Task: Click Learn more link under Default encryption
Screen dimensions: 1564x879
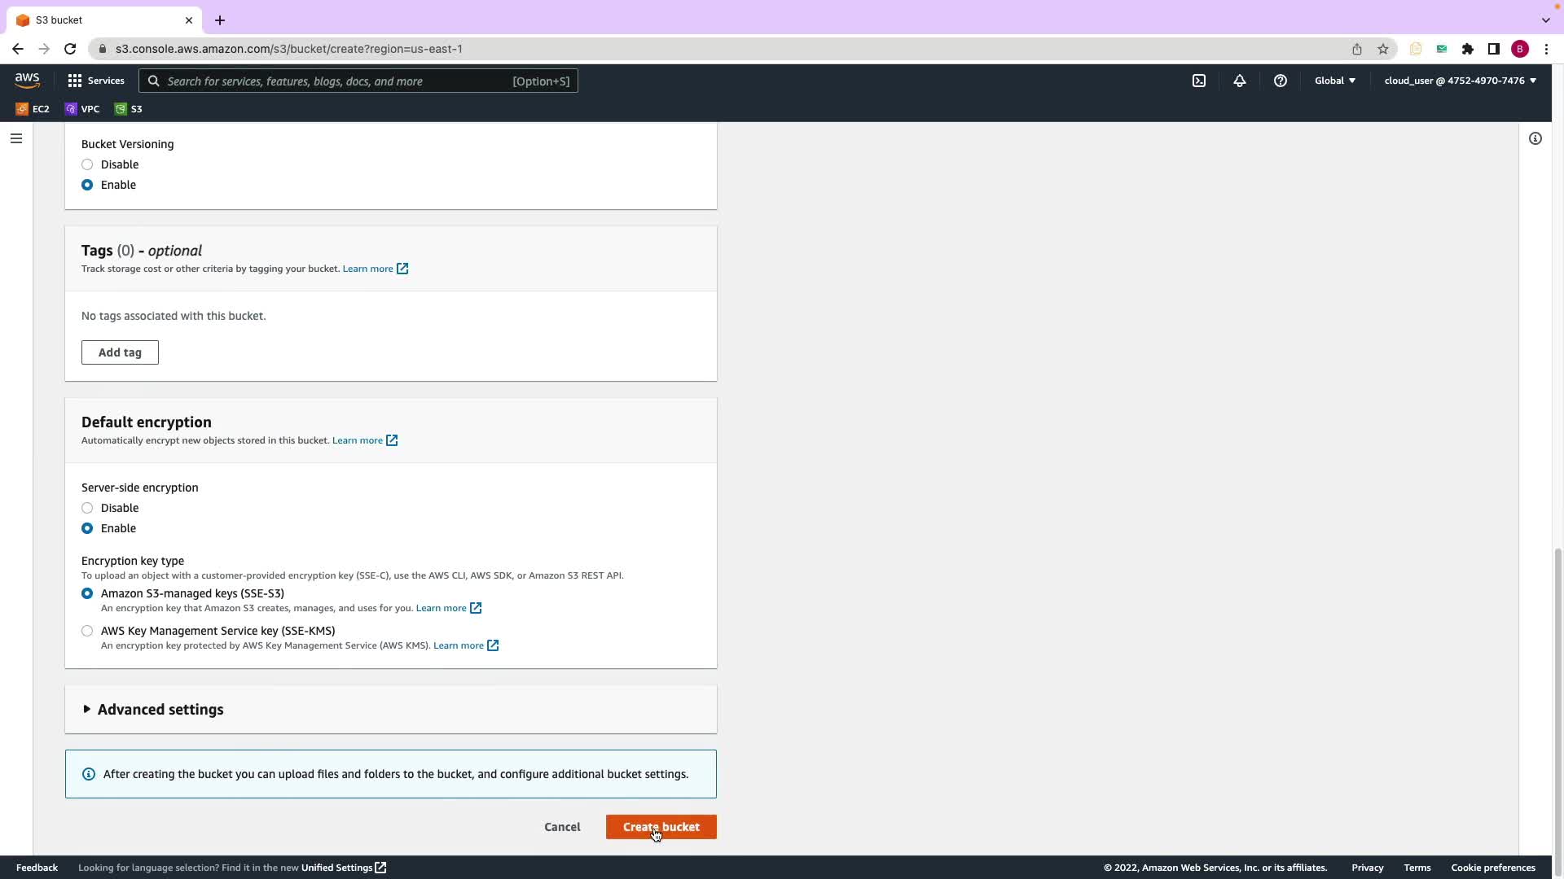Action: click(358, 440)
